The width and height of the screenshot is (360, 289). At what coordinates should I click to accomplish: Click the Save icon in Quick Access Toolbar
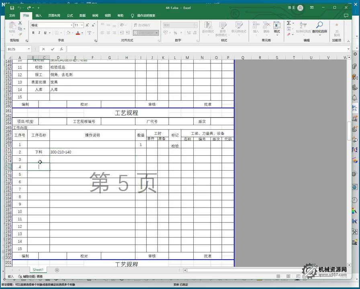click(12, 8)
